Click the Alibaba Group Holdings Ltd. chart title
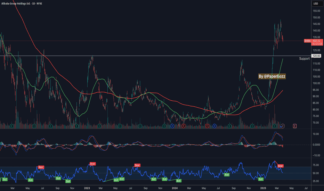Screen dimensions: 324x191 pyautogui.click(x=16, y=3)
